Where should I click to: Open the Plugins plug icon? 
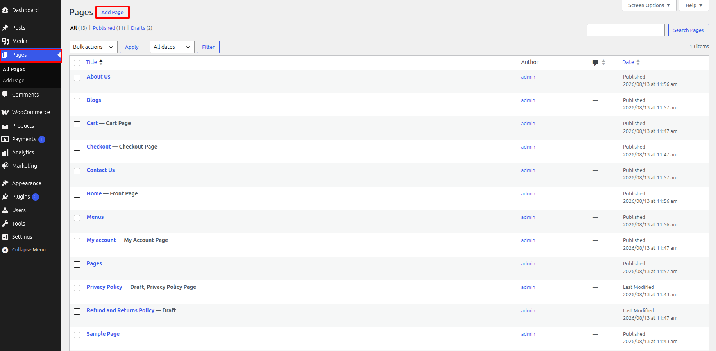point(5,197)
